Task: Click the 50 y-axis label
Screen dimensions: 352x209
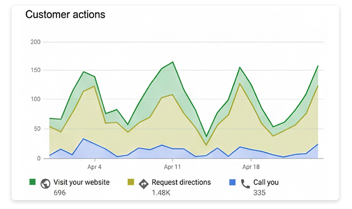Action: pyautogui.click(x=37, y=129)
